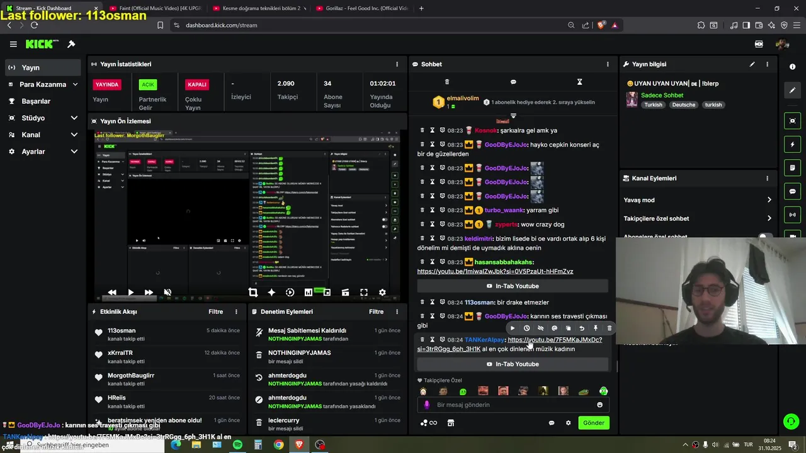
Task: Click the shop icon below message box
Action: click(x=450, y=423)
